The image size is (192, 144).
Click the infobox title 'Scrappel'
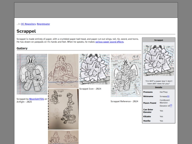[159, 40]
